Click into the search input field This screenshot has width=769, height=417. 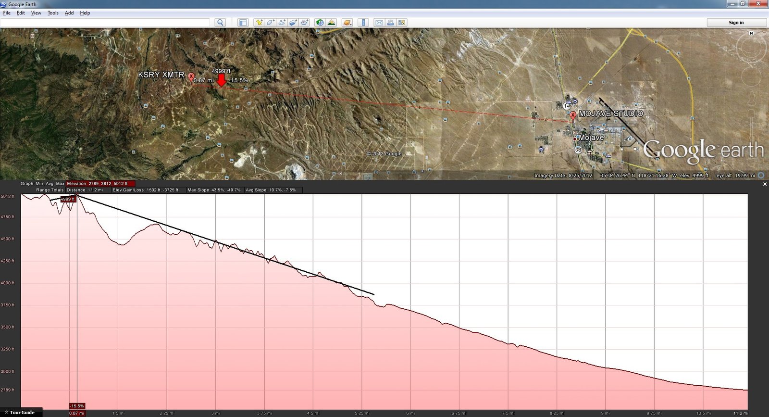(105, 23)
